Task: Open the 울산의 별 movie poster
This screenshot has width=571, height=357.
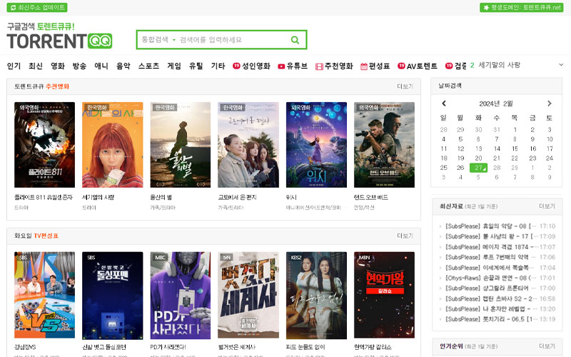Action: (x=181, y=145)
